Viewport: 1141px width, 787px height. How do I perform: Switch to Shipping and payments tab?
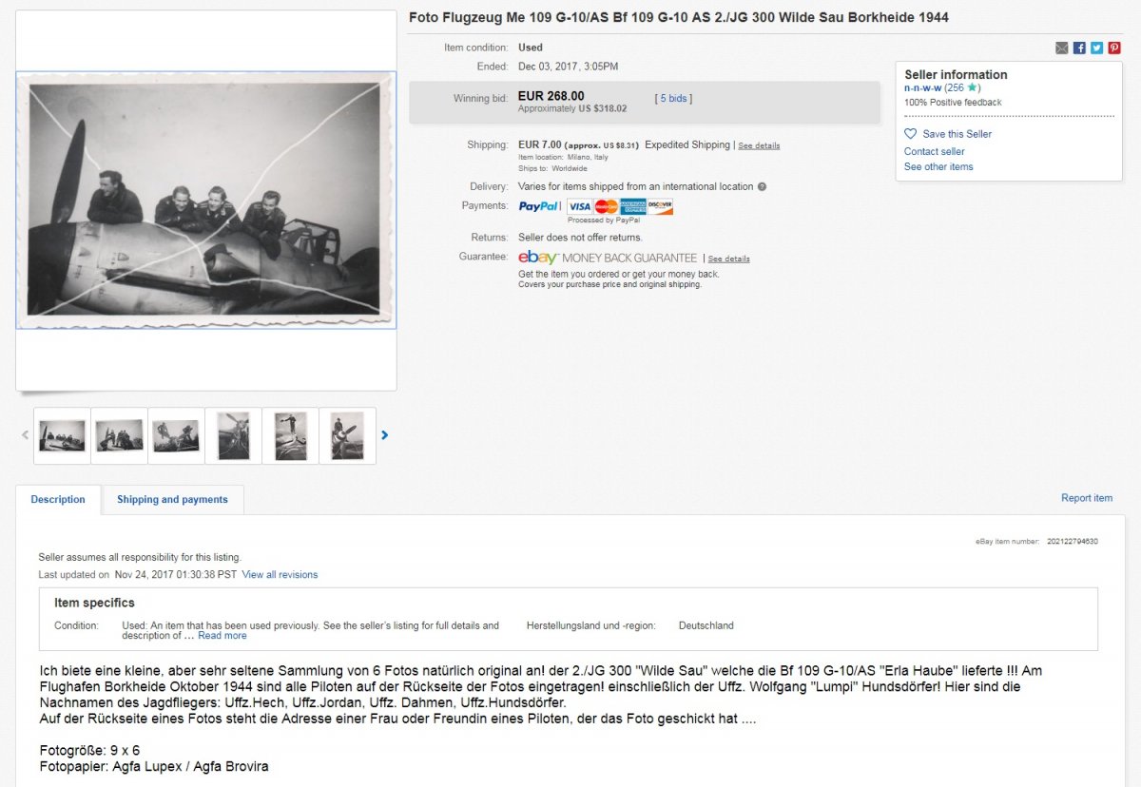[x=172, y=500]
